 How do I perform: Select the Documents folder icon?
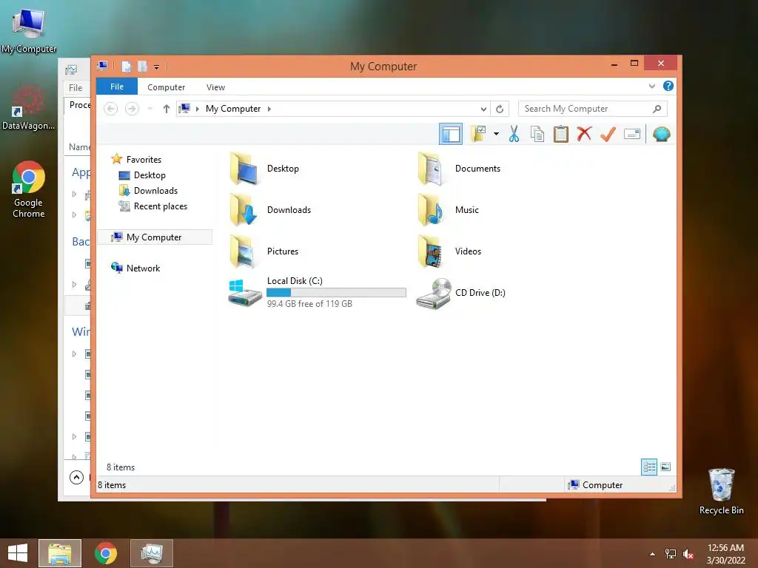(432, 168)
